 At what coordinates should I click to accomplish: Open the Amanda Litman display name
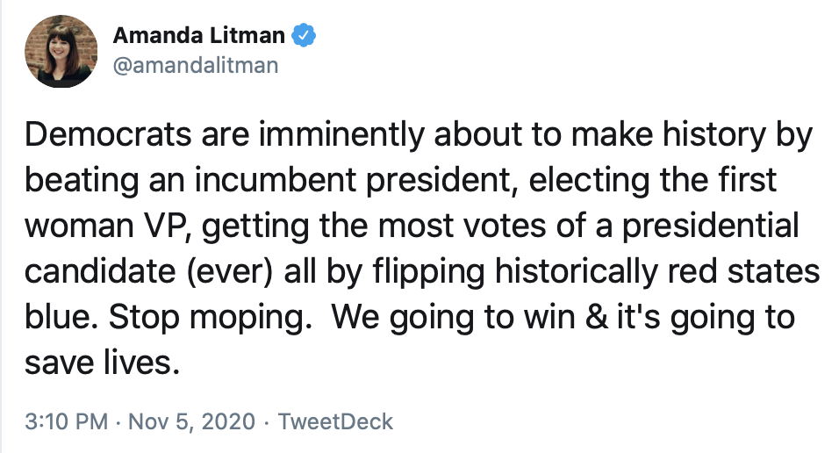tap(199, 36)
